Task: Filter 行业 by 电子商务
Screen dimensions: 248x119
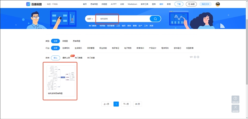Action: click(128, 48)
